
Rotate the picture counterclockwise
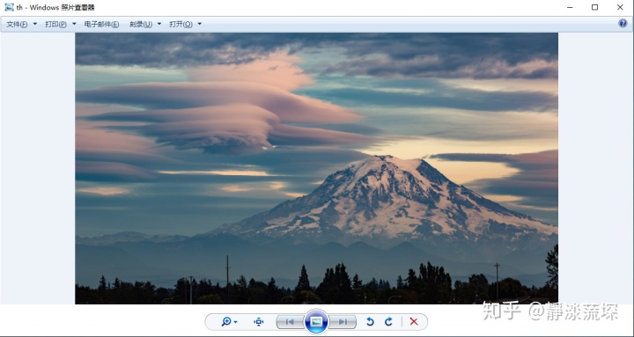(370, 322)
